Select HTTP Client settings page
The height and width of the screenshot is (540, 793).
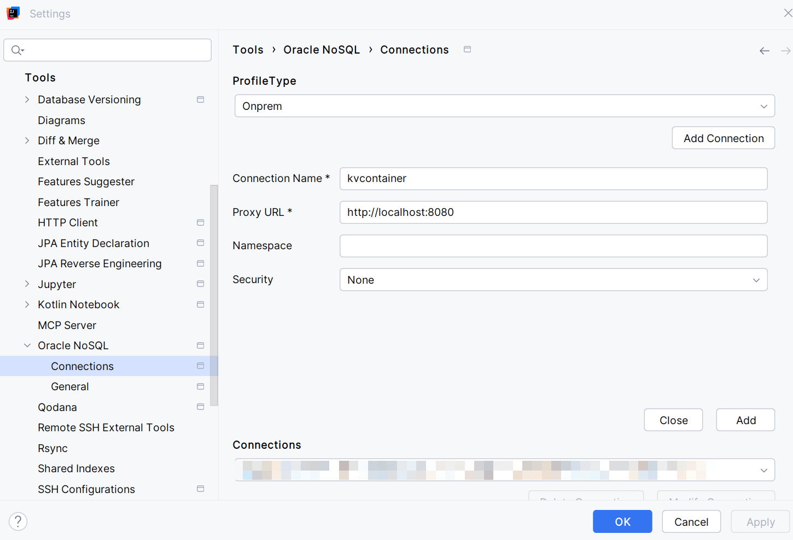[68, 222]
